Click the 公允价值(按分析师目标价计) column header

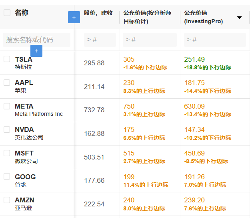pyautogui.click(x=147, y=17)
